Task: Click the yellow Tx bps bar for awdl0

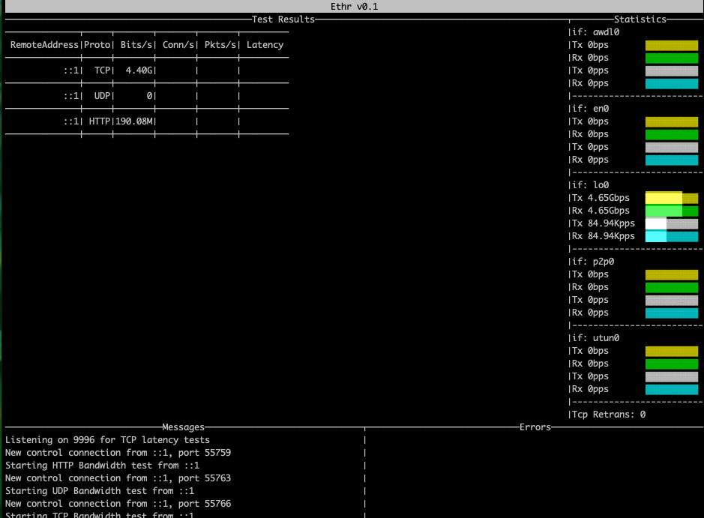Action: point(672,45)
